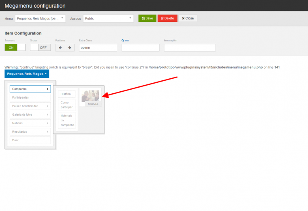Toggle the Submenu ON switch

15,47
